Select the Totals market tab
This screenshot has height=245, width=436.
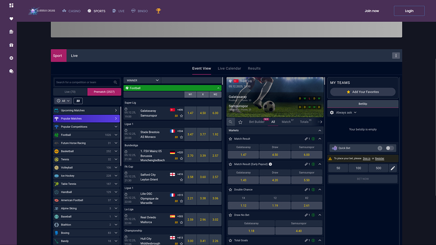click(x=304, y=122)
